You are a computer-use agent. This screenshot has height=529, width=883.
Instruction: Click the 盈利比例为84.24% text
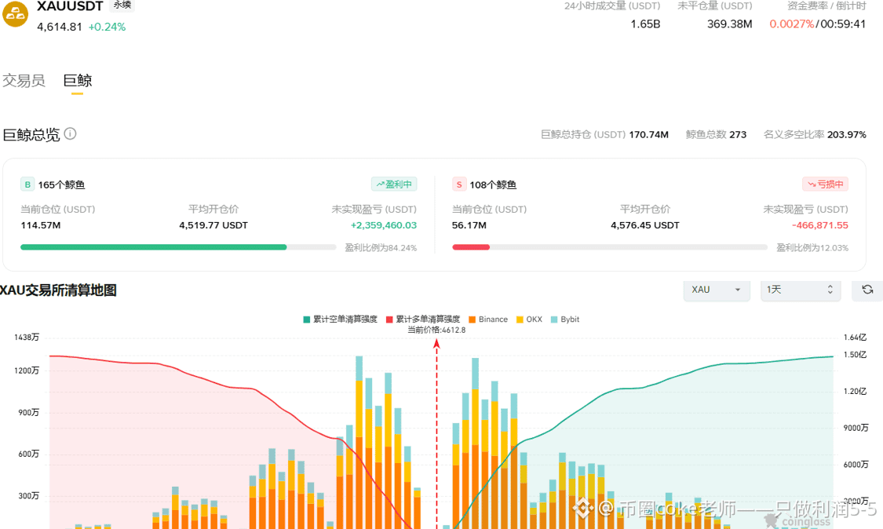[x=381, y=248]
